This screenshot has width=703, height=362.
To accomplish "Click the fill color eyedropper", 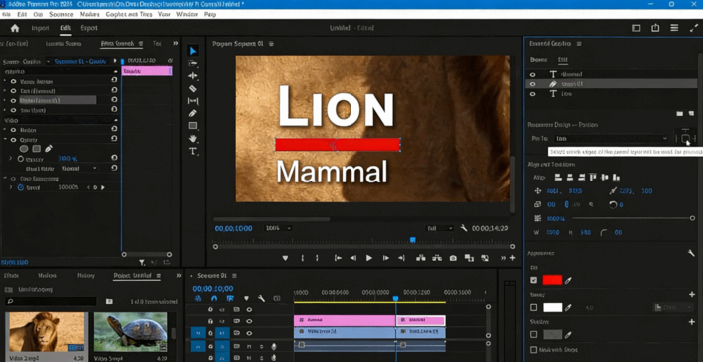I will point(568,280).
